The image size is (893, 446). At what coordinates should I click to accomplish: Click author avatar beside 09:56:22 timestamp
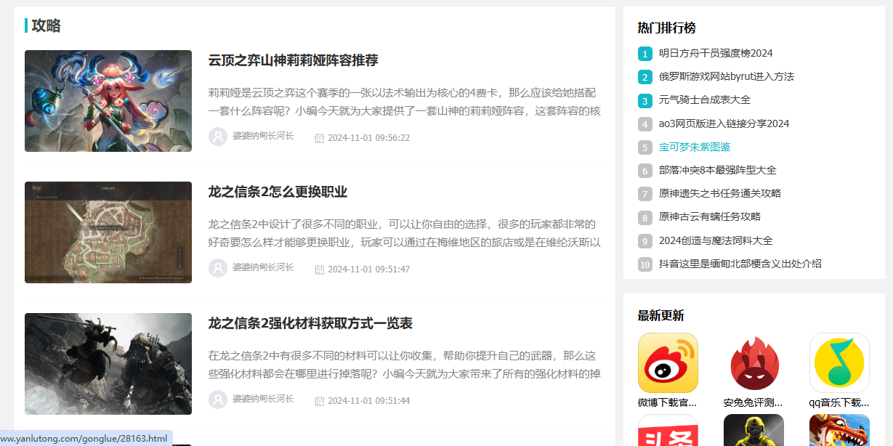(x=218, y=137)
